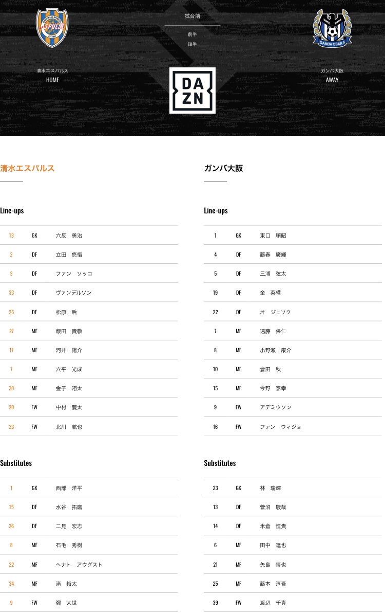Click substitute 藤本 淳吾

273,584
